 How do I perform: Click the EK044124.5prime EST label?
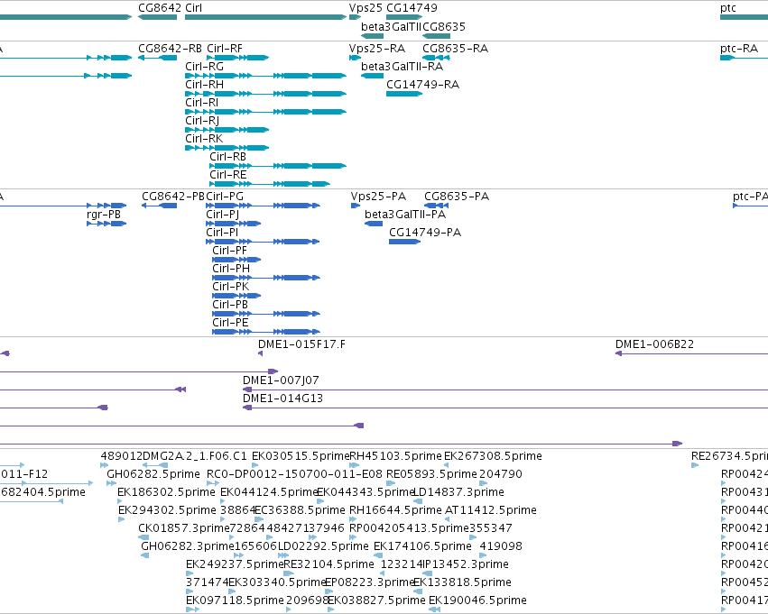point(270,492)
